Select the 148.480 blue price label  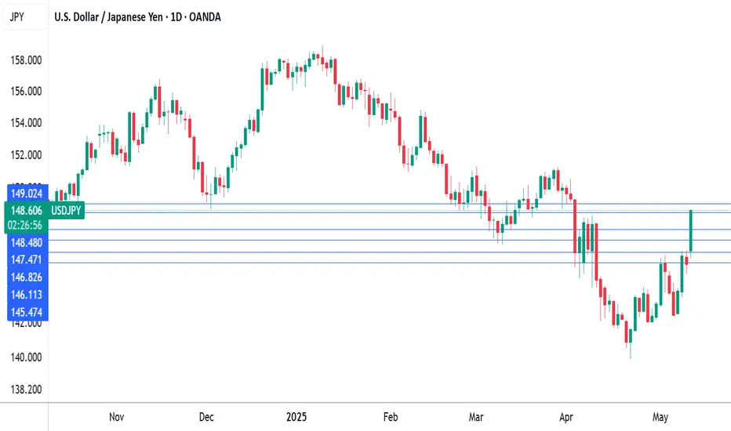27,242
